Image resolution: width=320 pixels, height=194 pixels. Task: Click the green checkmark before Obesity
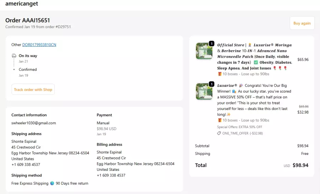click(256, 62)
